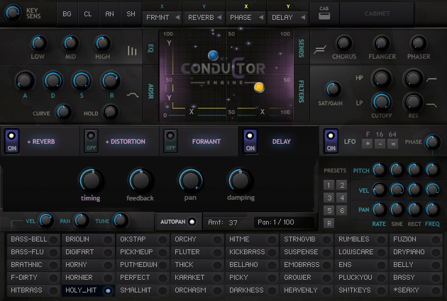Click the vertical SENDS label tab
Viewport: 447px width, 301px height.
[301, 48]
